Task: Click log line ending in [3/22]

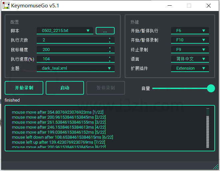Action: [59, 122]
